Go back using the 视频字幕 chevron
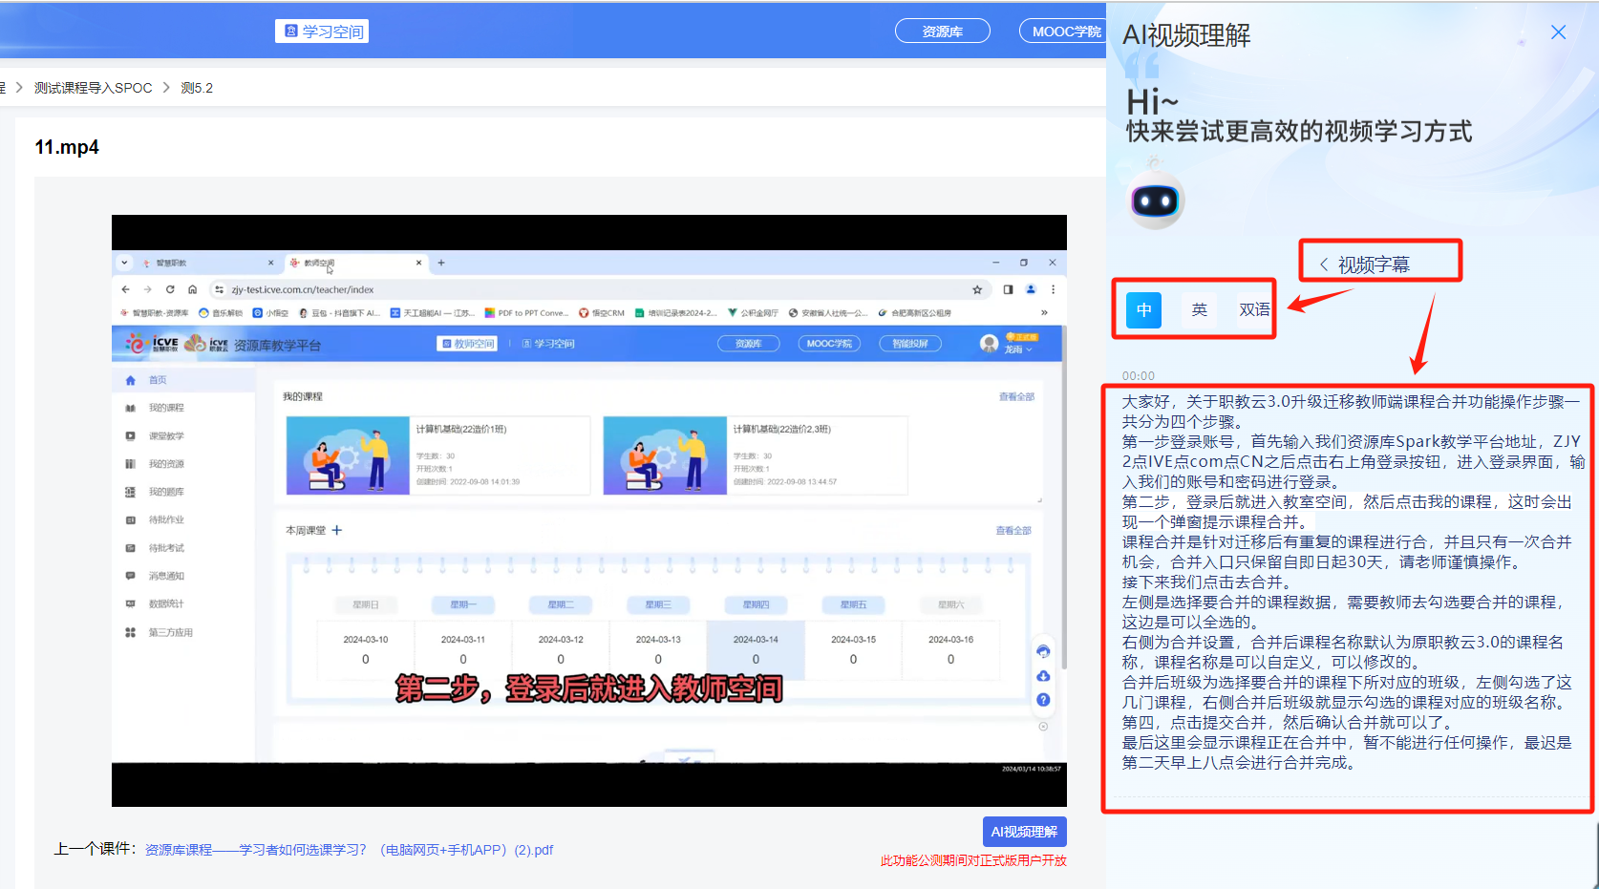 pos(1324,264)
